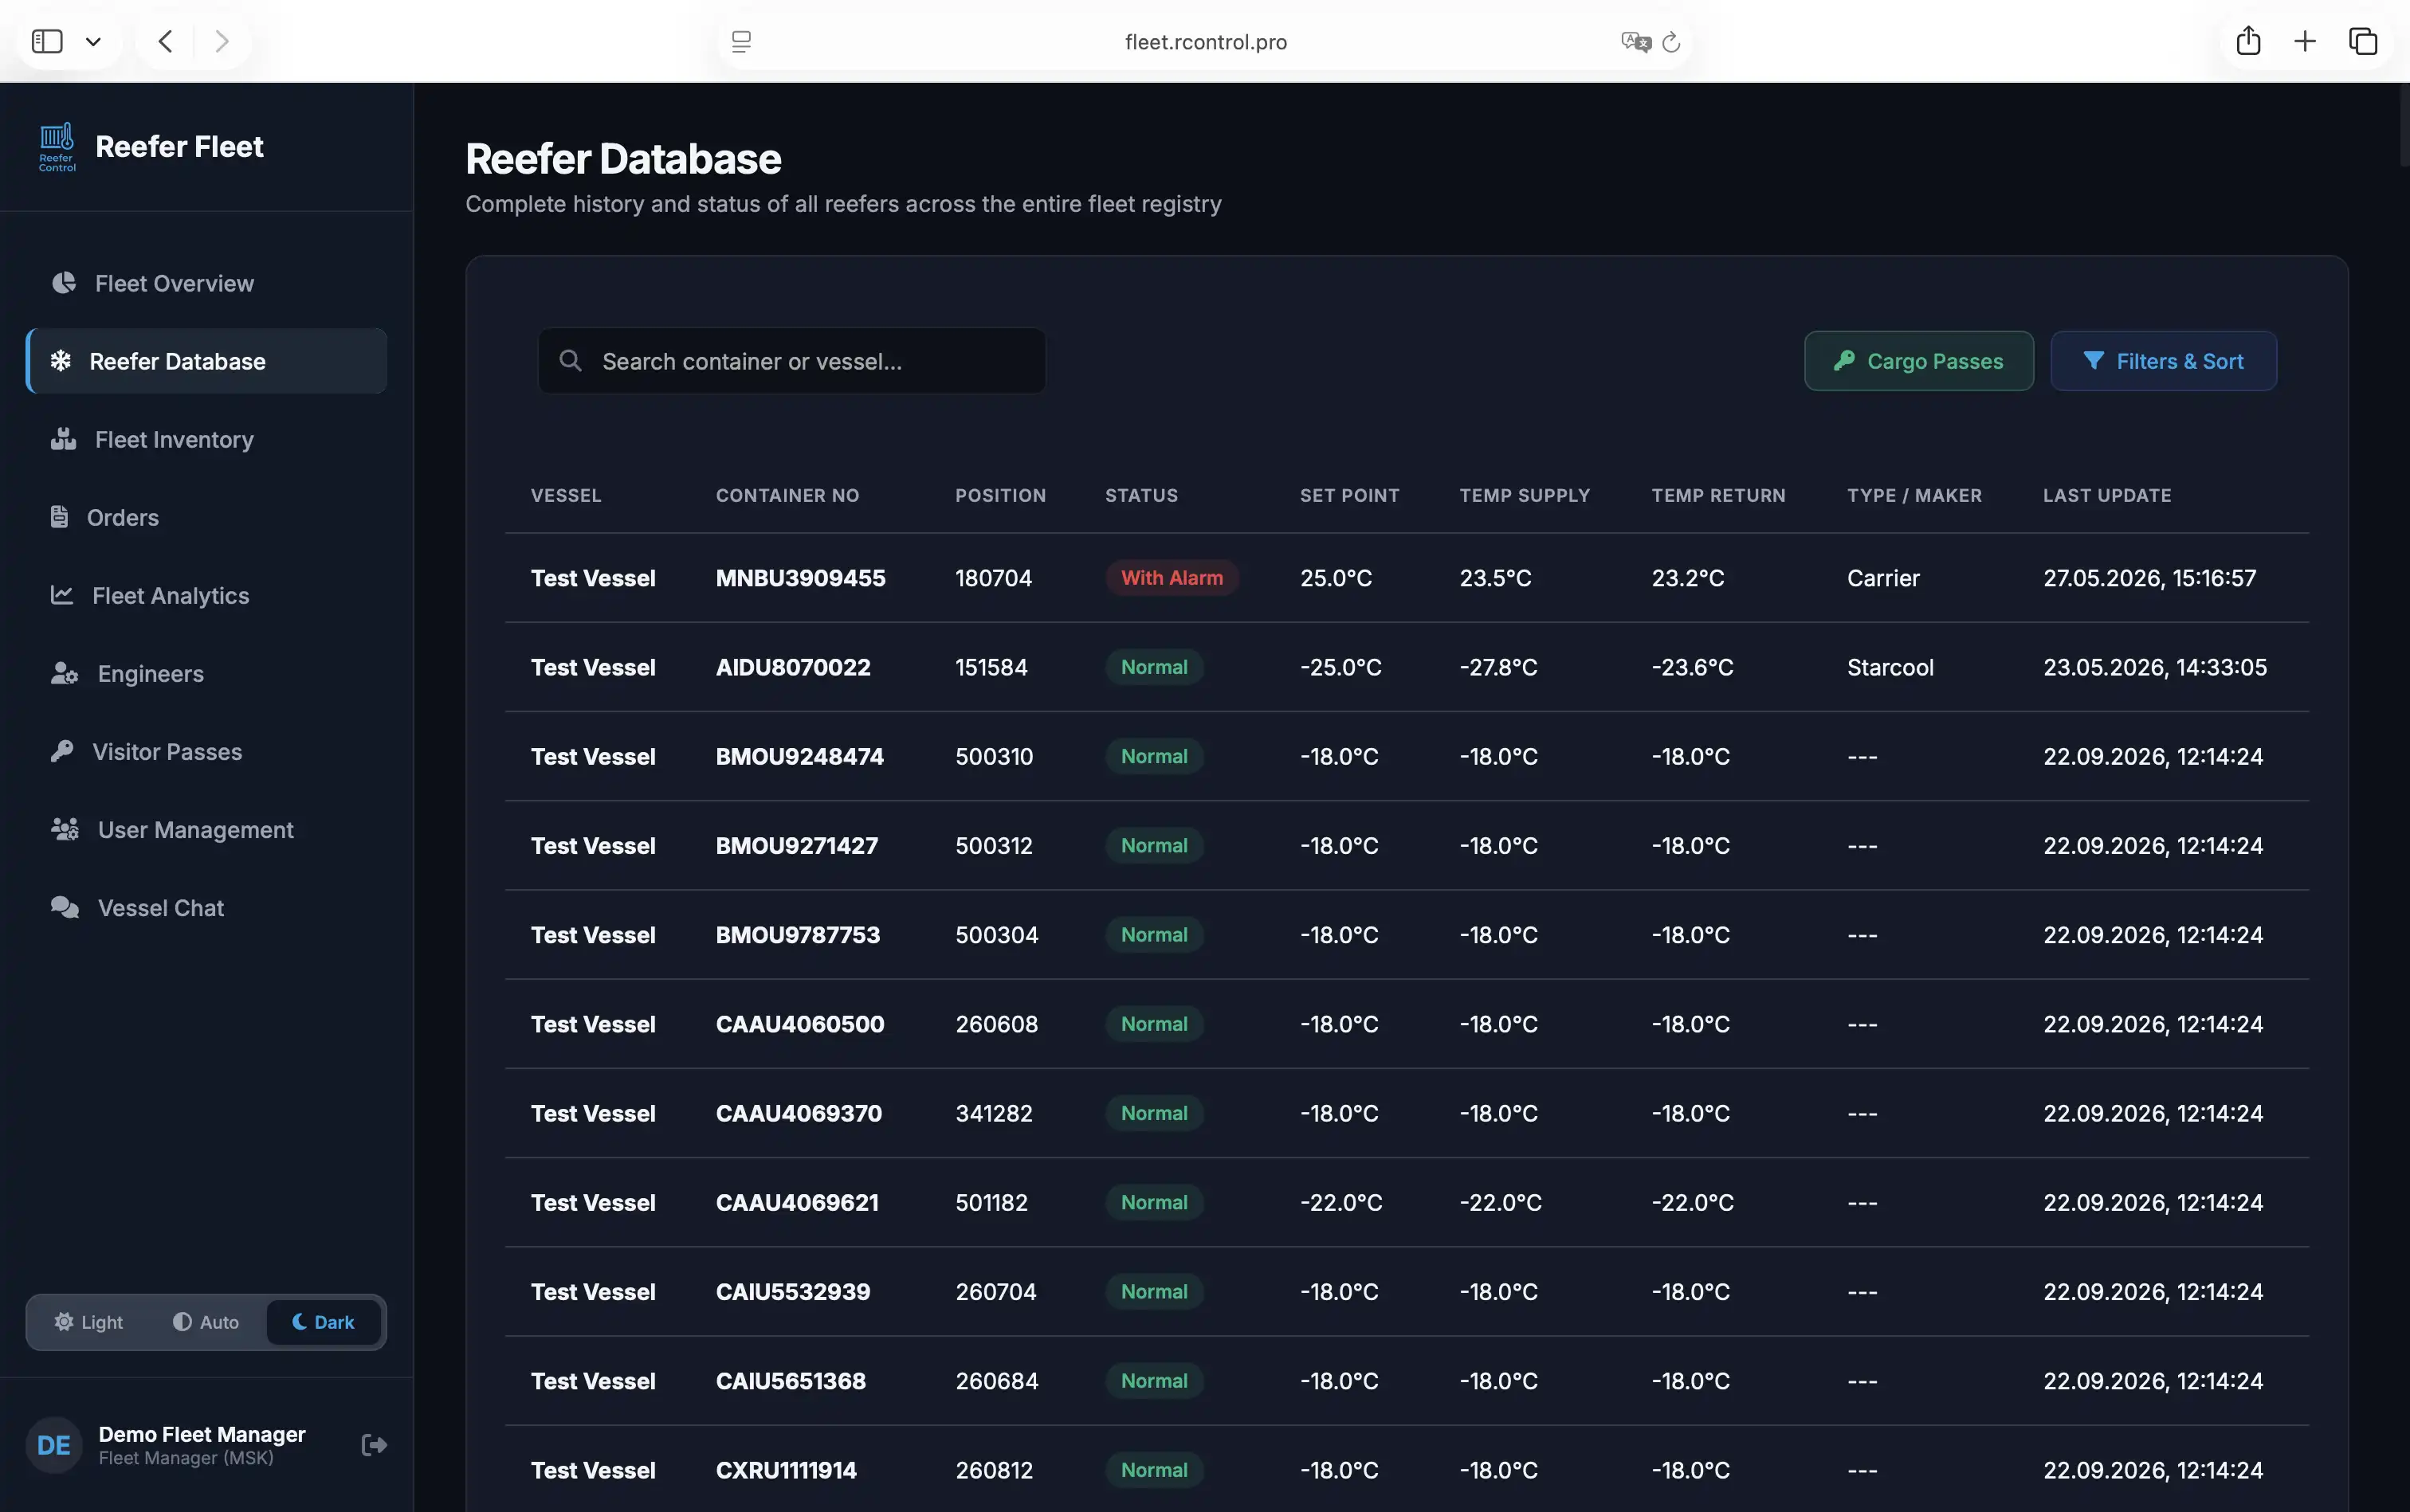Click the User Management people icon

(x=64, y=829)
